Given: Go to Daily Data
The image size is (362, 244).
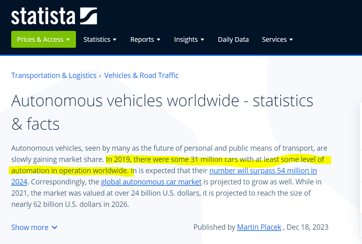Looking at the screenshot, I should [233, 40].
